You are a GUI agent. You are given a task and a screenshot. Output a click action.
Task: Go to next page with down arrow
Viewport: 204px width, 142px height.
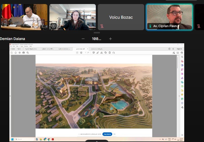(x=81, y=53)
